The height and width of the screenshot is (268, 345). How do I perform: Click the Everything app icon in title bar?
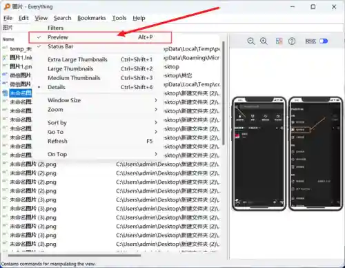[7, 7]
